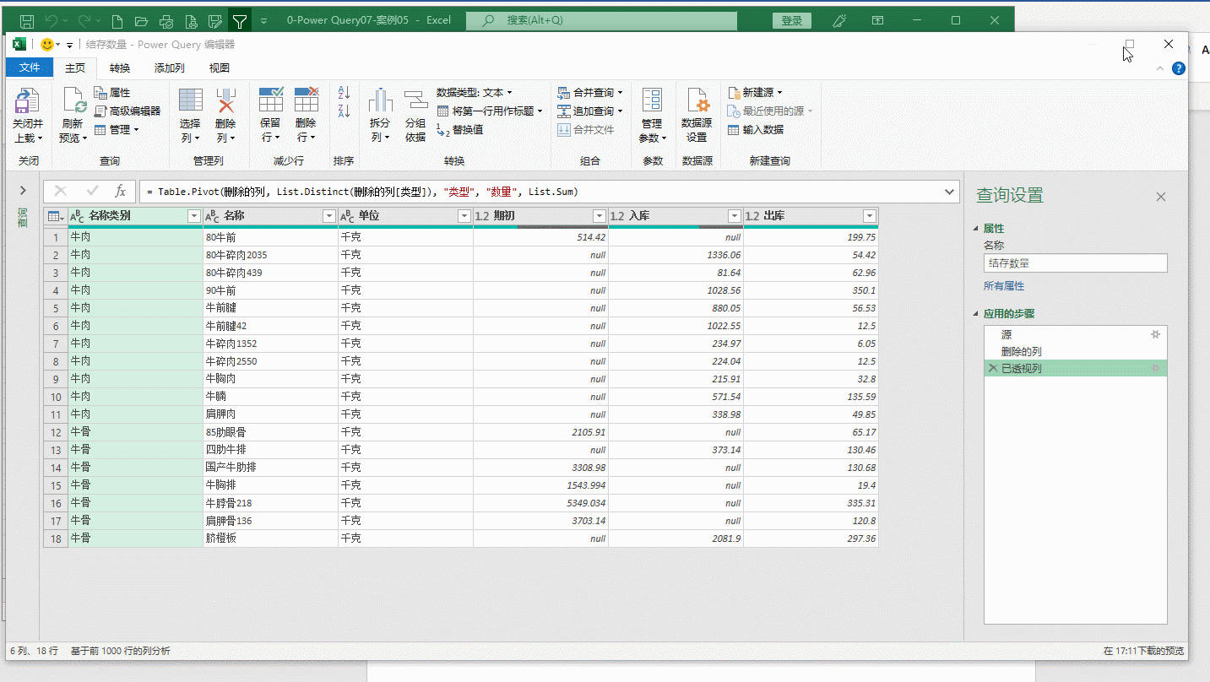This screenshot has height=682, width=1210.
Task: Click the coming soon features icon in Excel
Action: (x=839, y=20)
